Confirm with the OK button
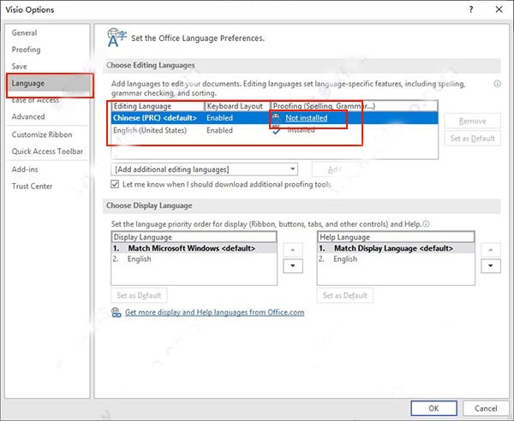This screenshot has height=421, width=514. pos(433,408)
